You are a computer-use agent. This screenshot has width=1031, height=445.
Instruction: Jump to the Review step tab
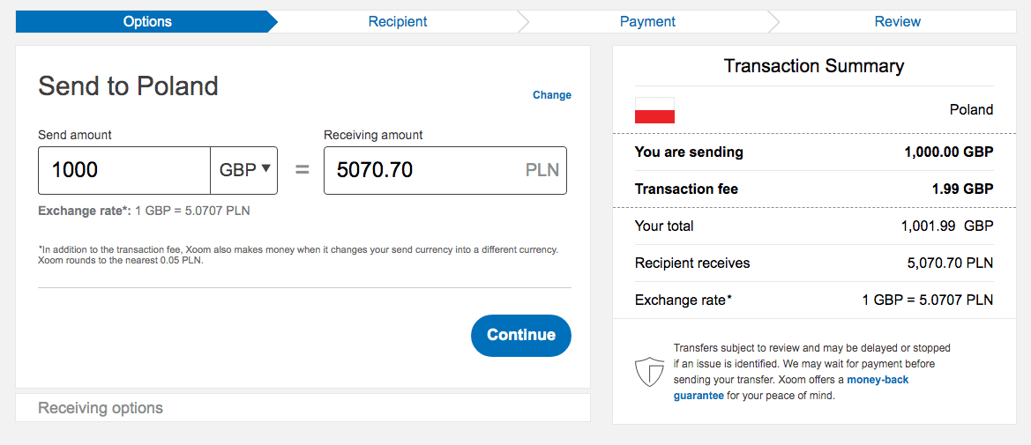pyautogui.click(x=897, y=22)
